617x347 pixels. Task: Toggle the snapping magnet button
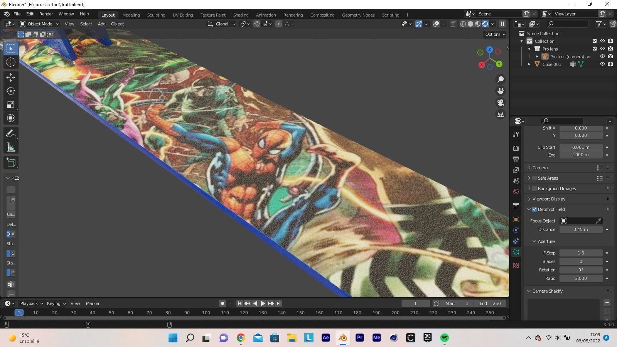[x=256, y=24]
